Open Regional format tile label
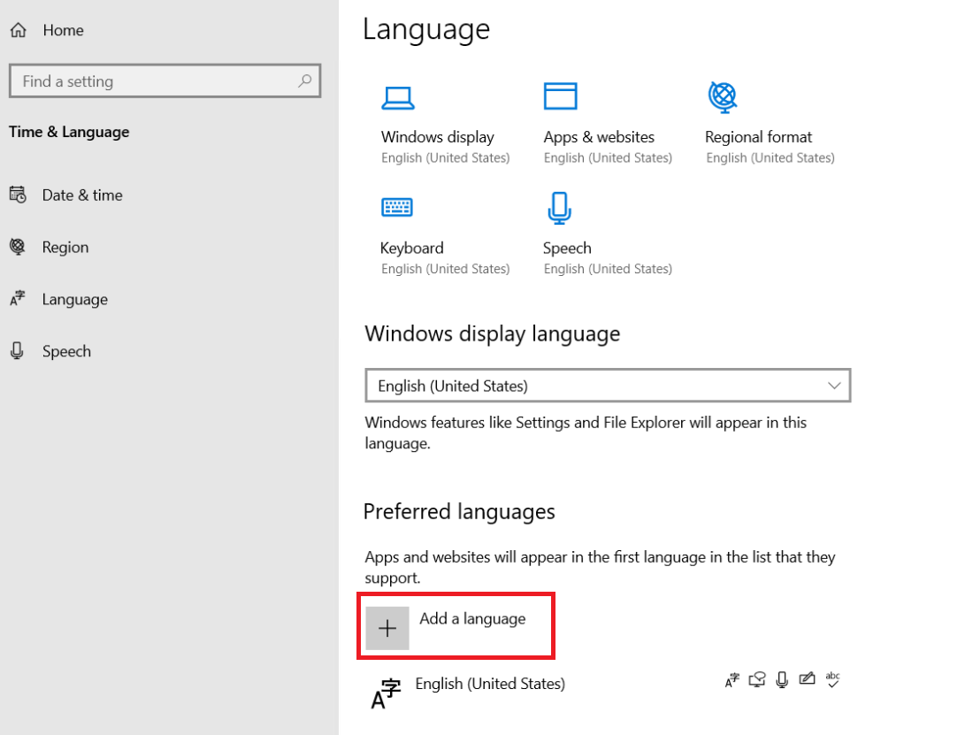 (758, 137)
